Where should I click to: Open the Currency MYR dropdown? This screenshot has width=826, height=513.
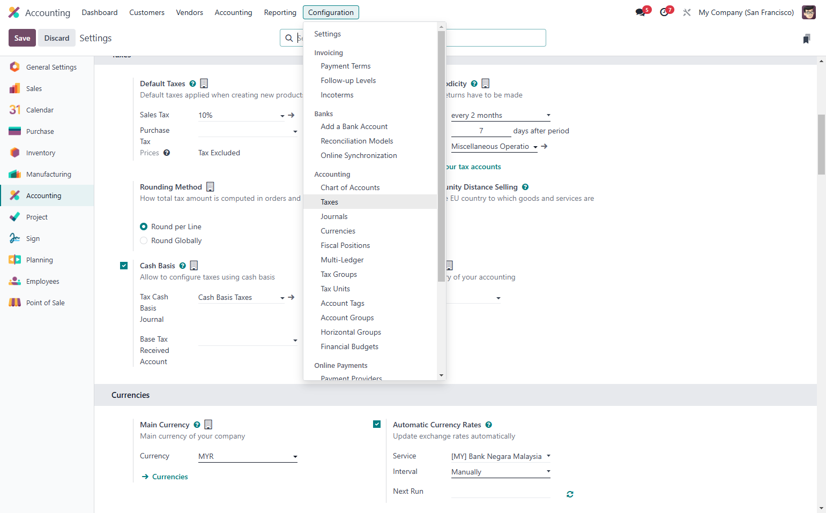coord(248,456)
